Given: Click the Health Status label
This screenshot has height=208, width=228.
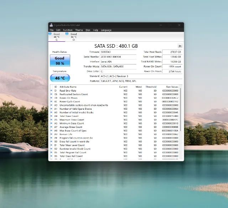Looking at the screenshot, I should 59,52.
